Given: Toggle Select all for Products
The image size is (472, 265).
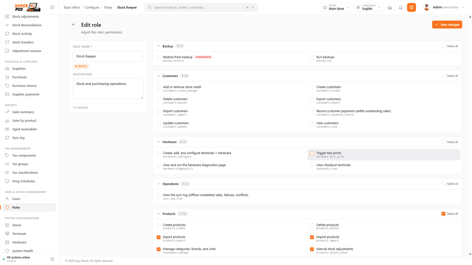Looking at the screenshot, I should click(x=443, y=214).
